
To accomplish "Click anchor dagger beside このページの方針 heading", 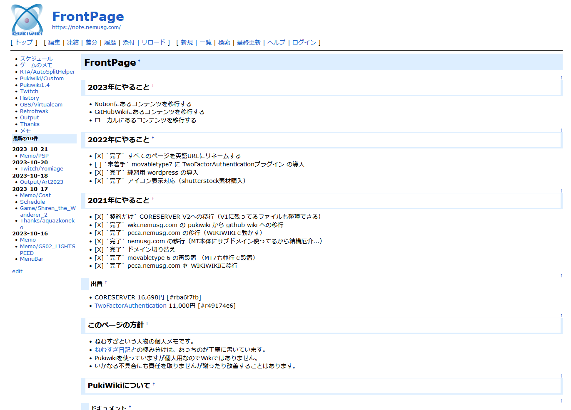I will pos(147,324).
